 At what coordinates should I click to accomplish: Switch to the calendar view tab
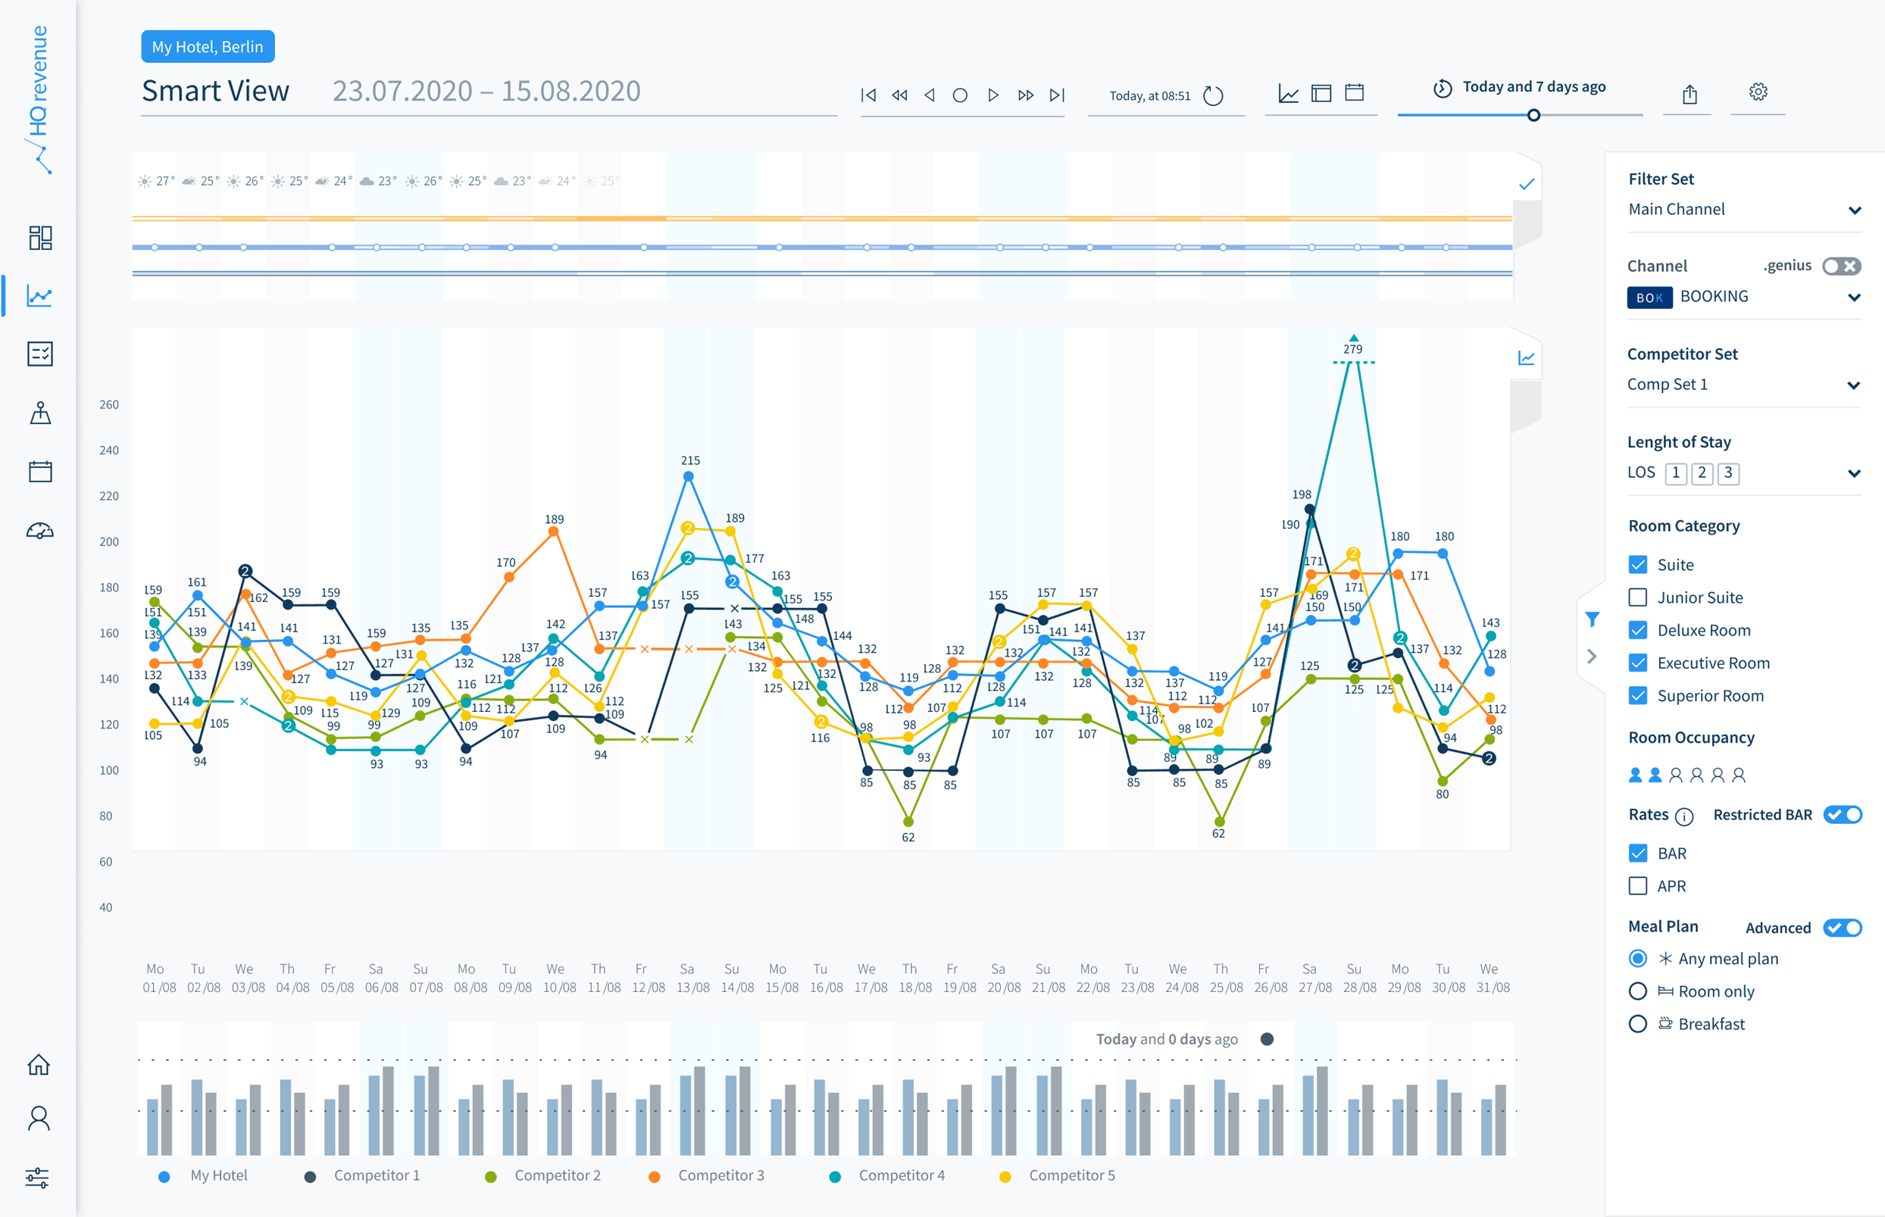pos(1354,92)
